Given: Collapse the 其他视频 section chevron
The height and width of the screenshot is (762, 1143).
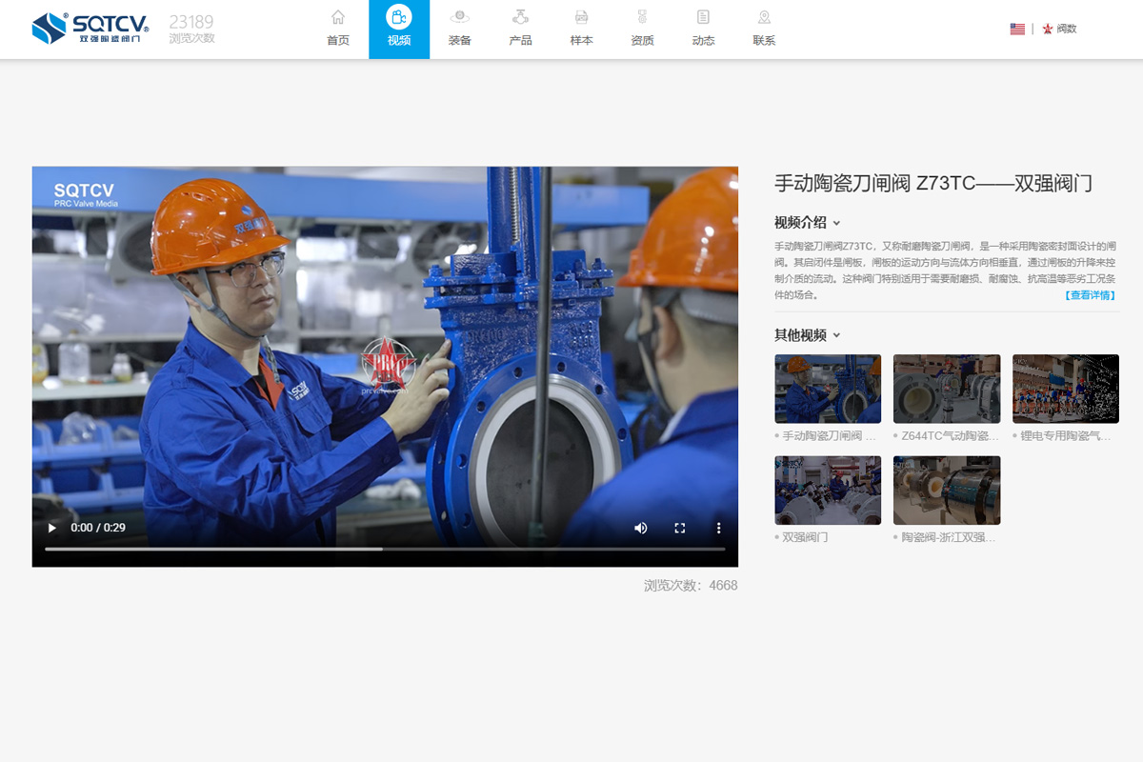Looking at the screenshot, I should (837, 335).
